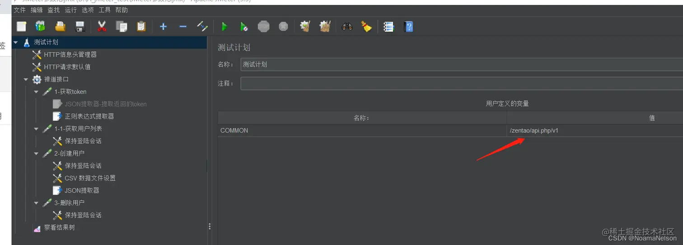Select 测试计划 in the tree
The width and height of the screenshot is (683, 245).
[x=46, y=42]
